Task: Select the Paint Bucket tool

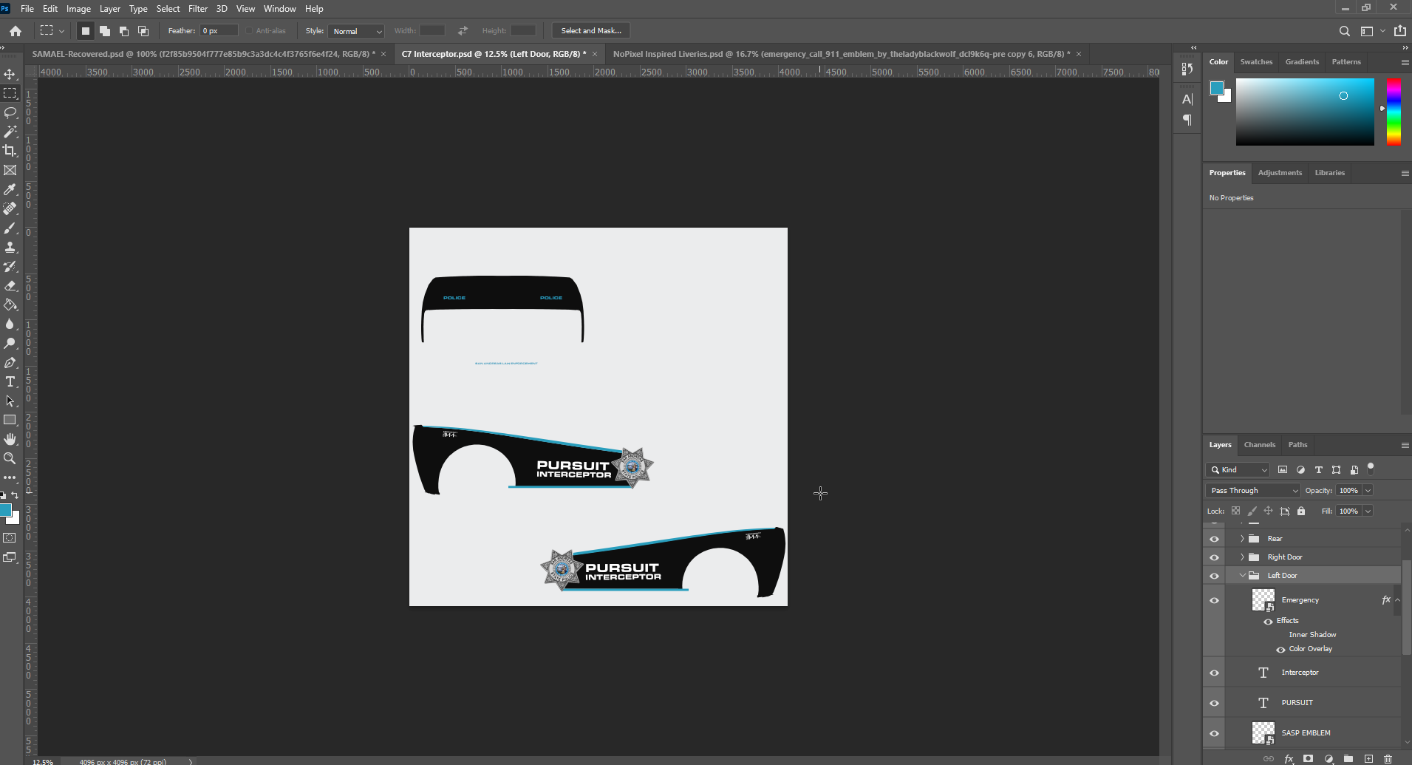Action: pyautogui.click(x=10, y=305)
